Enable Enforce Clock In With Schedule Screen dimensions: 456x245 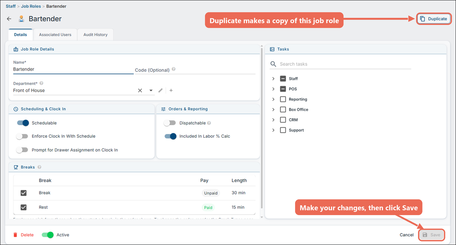point(22,136)
